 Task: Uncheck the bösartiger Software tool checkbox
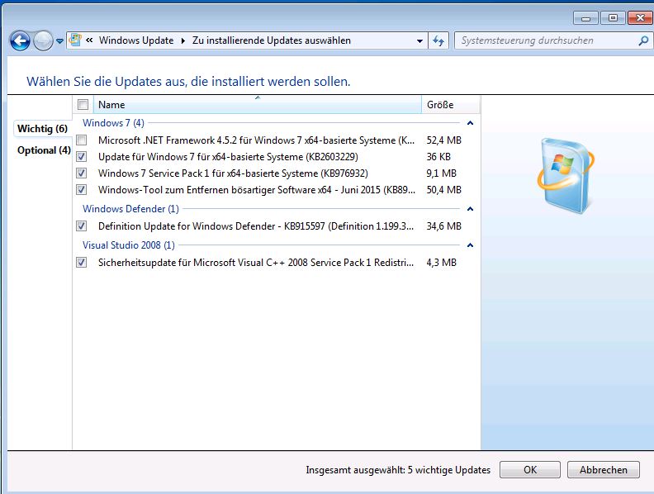[x=82, y=190]
